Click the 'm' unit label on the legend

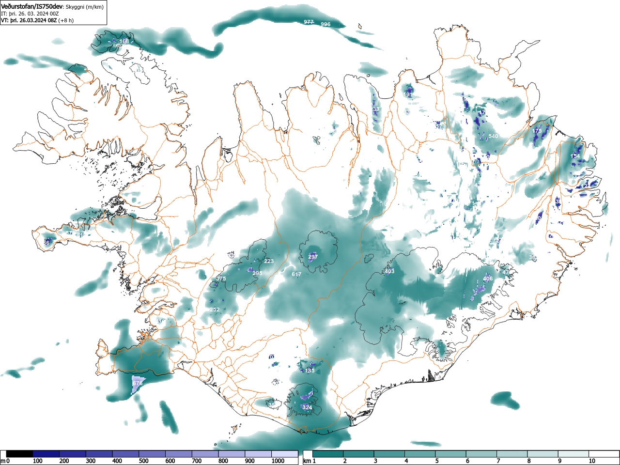pos(3,461)
